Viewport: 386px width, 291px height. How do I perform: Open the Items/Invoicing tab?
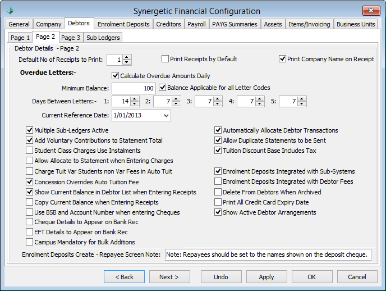tap(309, 24)
